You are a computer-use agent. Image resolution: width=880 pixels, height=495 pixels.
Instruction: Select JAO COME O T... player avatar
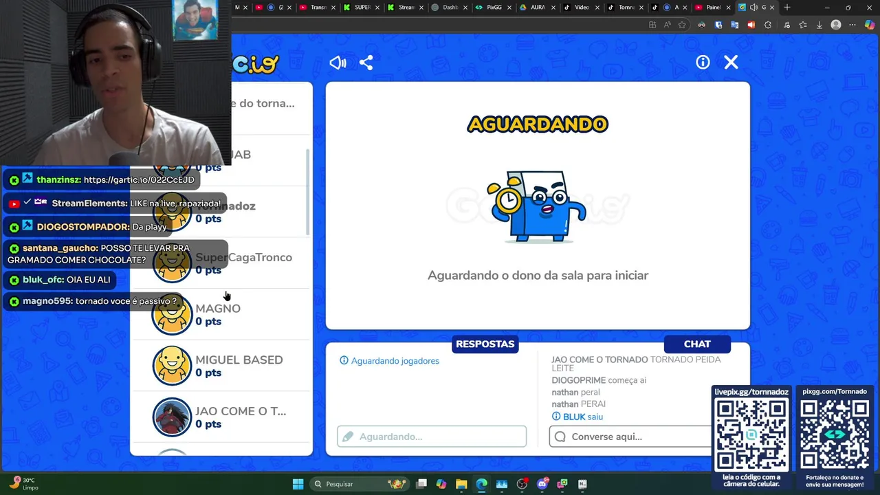click(172, 417)
